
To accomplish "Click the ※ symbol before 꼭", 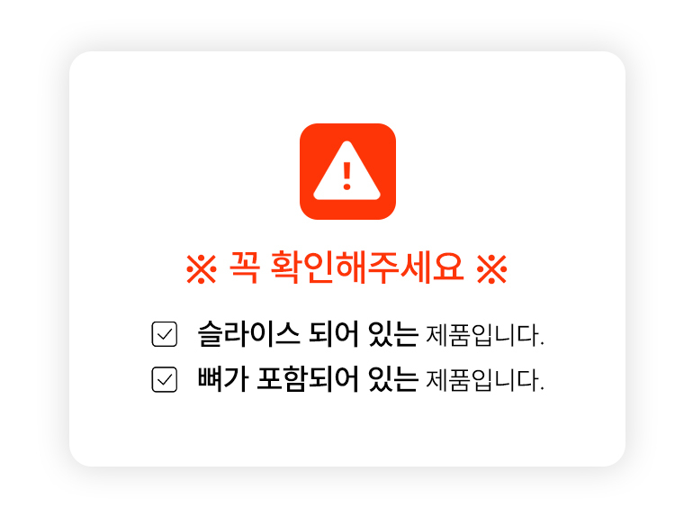I will [x=201, y=269].
